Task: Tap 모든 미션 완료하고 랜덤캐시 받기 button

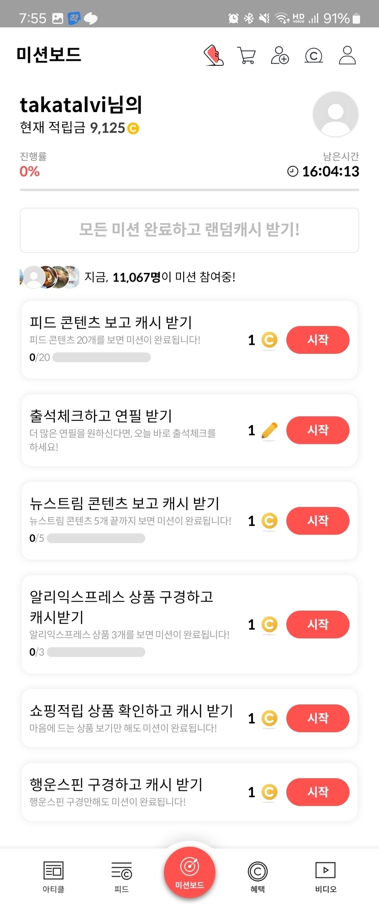Action: coord(189,230)
